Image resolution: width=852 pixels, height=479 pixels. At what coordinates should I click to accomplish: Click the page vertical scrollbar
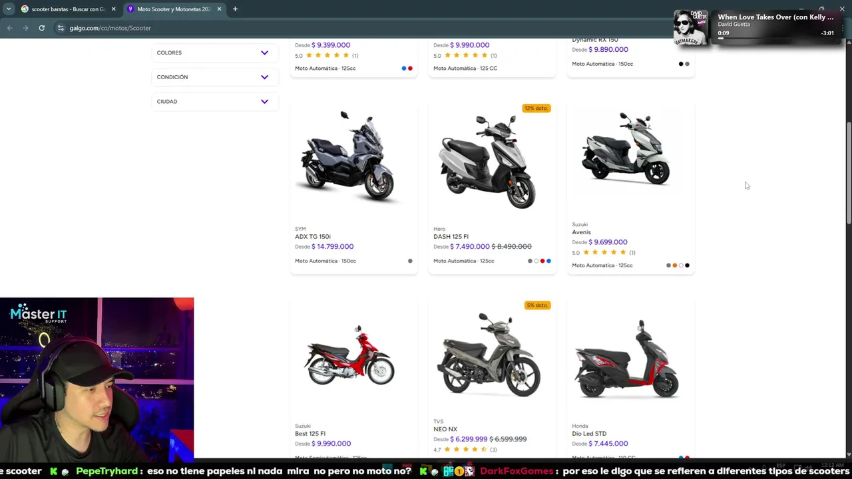[x=848, y=173]
